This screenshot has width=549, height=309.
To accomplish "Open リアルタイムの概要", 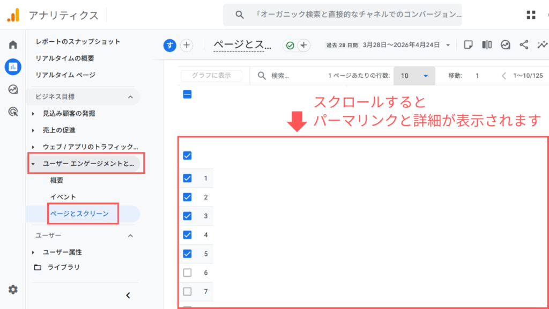I will [65, 58].
